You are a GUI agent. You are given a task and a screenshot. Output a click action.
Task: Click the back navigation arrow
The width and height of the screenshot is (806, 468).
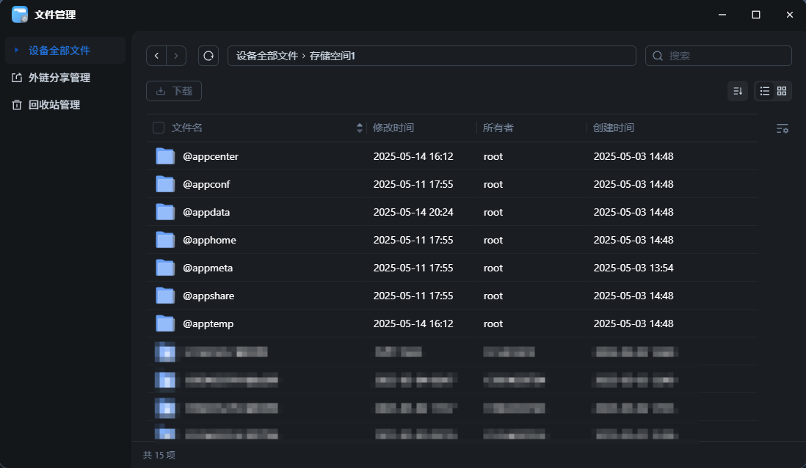156,56
